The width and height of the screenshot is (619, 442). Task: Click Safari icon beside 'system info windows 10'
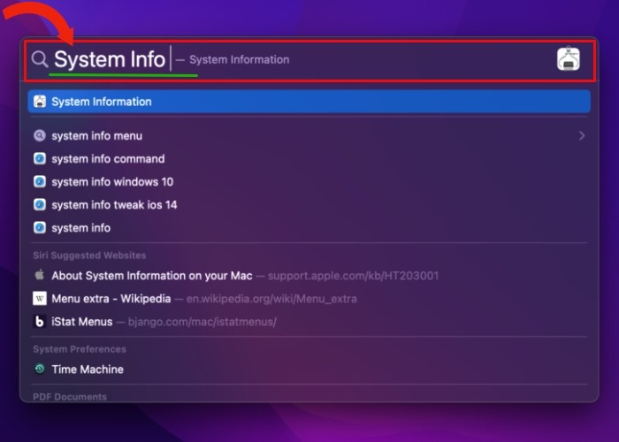[x=40, y=181]
